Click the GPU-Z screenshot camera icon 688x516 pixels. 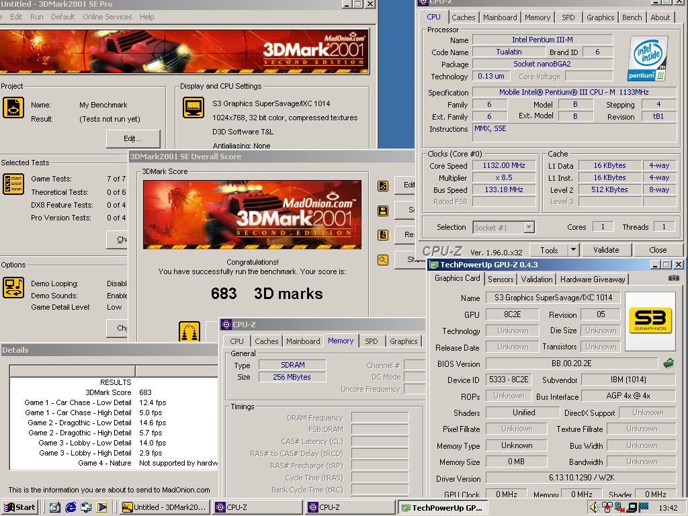coord(673,278)
